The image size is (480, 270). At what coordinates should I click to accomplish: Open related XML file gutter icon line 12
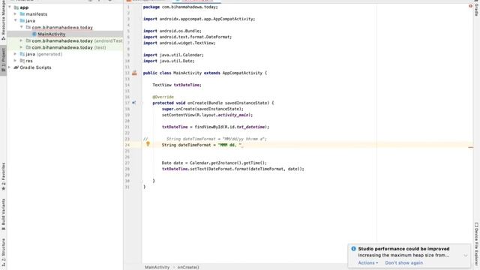(x=134, y=73)
